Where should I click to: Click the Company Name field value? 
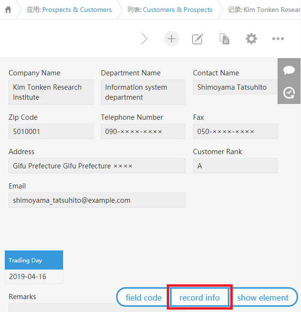pos(51,92)
